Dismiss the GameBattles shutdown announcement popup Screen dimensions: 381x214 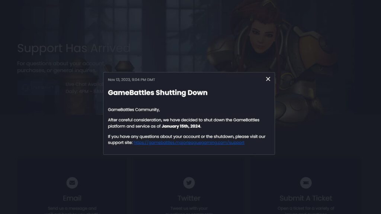point(268,79)
